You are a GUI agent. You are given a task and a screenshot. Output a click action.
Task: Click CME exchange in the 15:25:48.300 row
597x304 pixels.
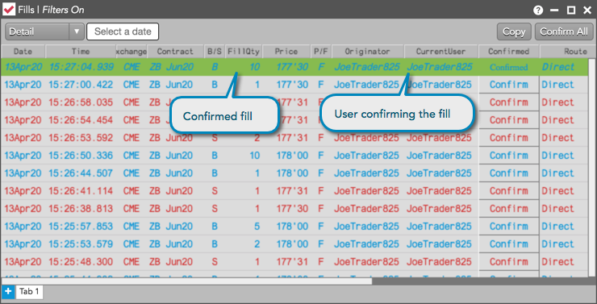click(132, 262)
